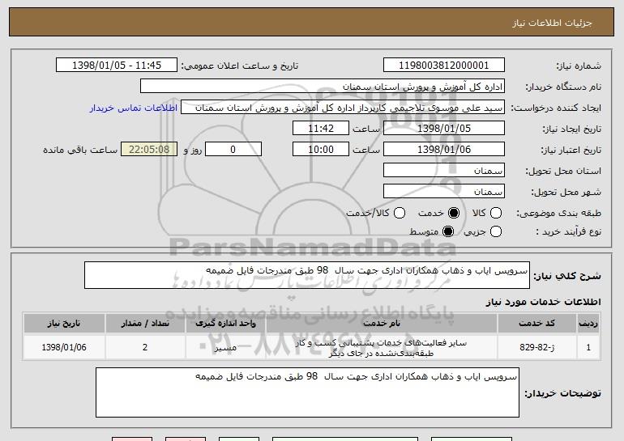Click the remaining days field showing 0
Screen dimensions: 624x441
pyautogui.click(x=233, y=150)
